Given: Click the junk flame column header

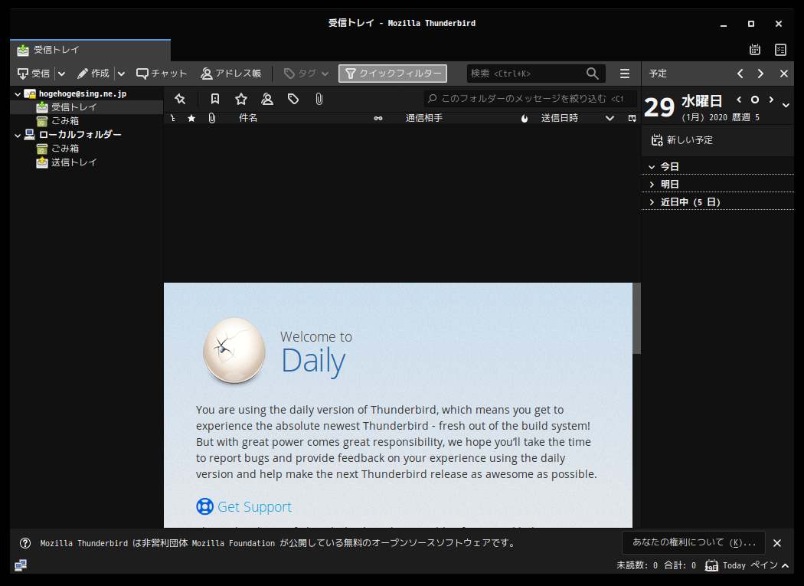Looking at the screenshot, I should tap(524, 118).
